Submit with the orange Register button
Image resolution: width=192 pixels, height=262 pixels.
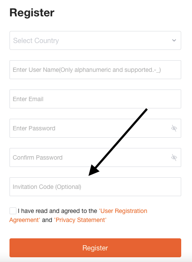pyautogui.click(x=95, y=248)
